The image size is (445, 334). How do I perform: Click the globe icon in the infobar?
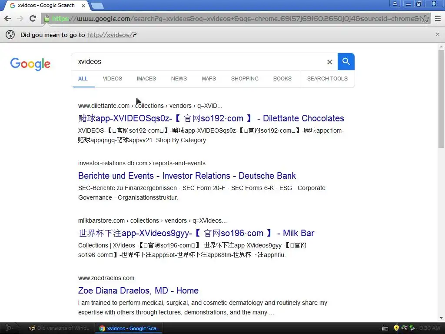click(10, 35)
